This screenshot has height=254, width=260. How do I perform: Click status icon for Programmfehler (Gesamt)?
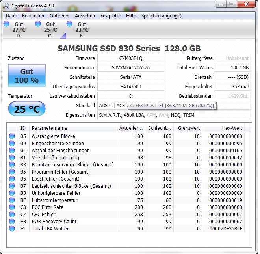pos(12,172)
